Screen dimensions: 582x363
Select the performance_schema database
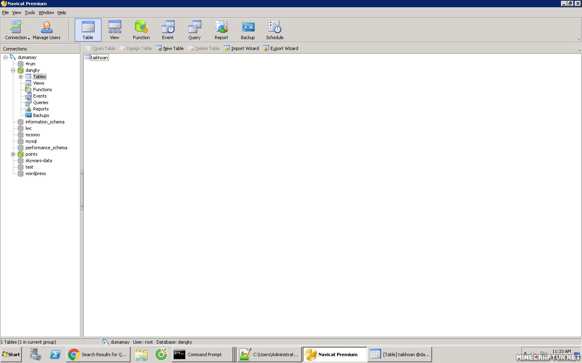(46, 148)
